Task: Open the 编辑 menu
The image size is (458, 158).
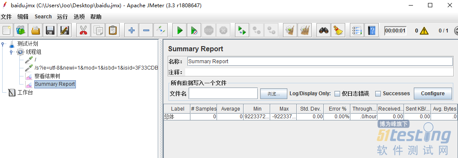Action: pyautogui.click(x=23, y=17)
